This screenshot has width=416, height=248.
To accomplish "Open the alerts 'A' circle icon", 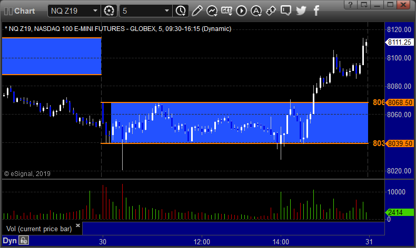I will pyautogui.click(x=256, y=11).
